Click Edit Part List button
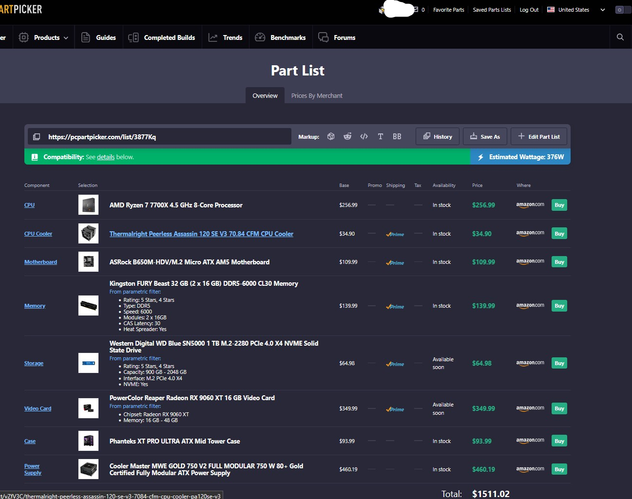Screen dimensions: 632x499 (539, 136)
